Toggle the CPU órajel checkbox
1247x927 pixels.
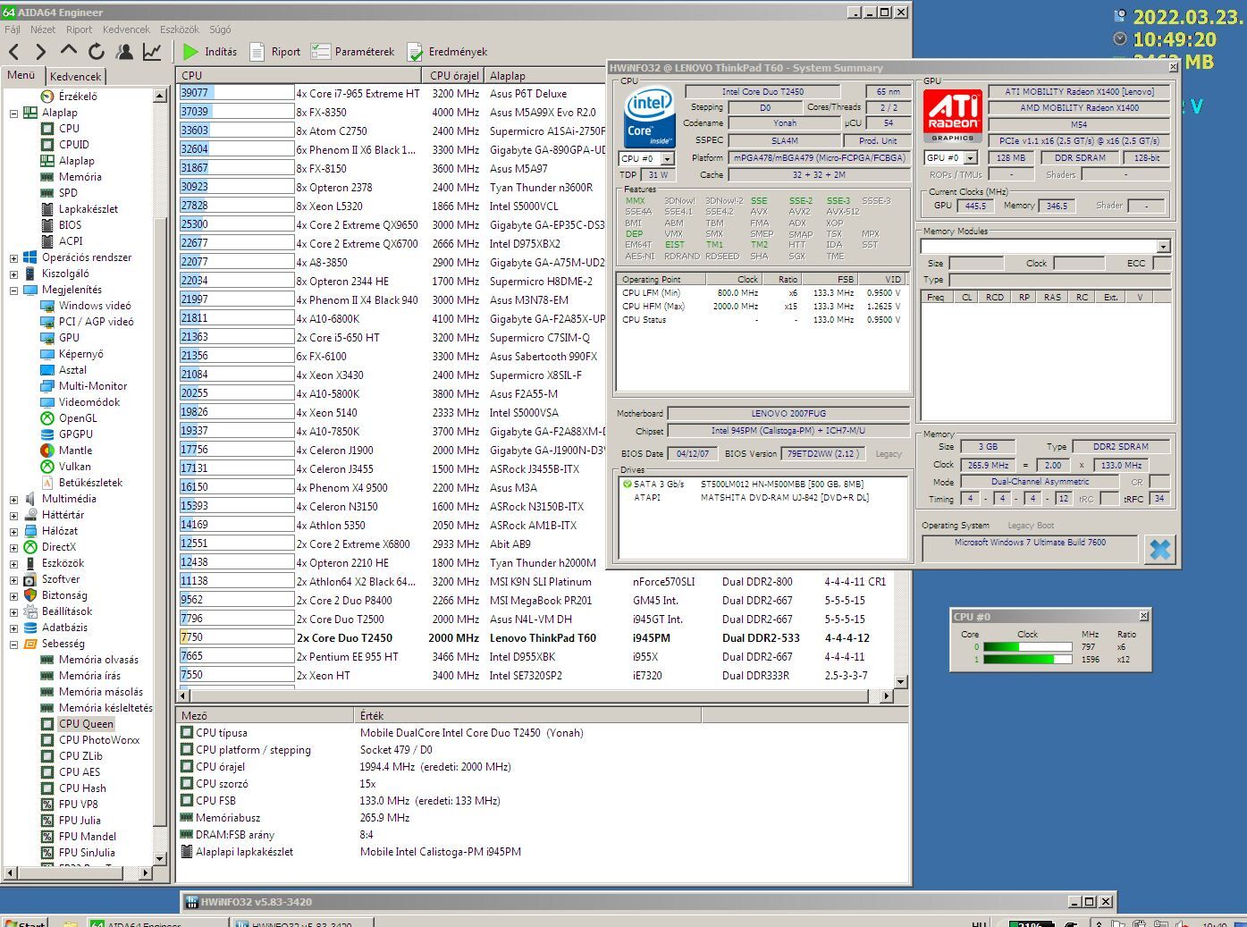tap(187, 766)
